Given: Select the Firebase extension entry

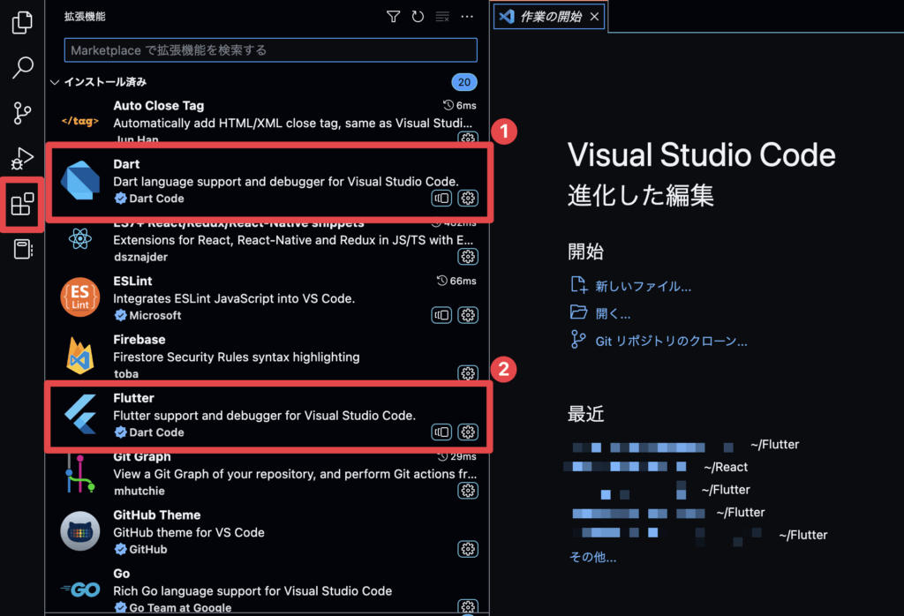Looking at the screenshot, I should tap(221, 353).
